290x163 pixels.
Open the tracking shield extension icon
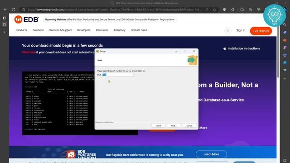click(x=224, y=10)
